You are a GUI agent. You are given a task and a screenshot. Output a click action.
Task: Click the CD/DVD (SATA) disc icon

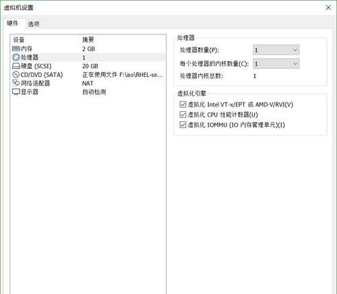[x=16, y=75]
